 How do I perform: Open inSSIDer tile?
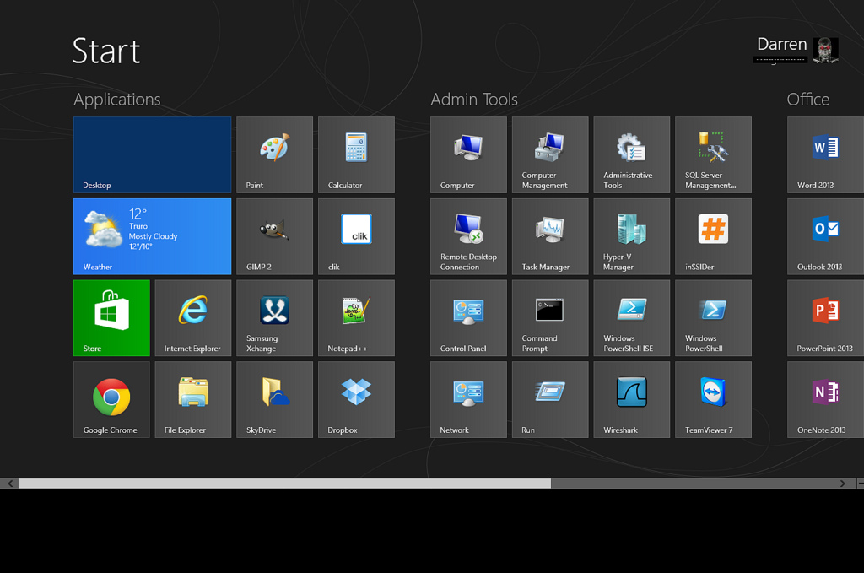coord(713,236)
